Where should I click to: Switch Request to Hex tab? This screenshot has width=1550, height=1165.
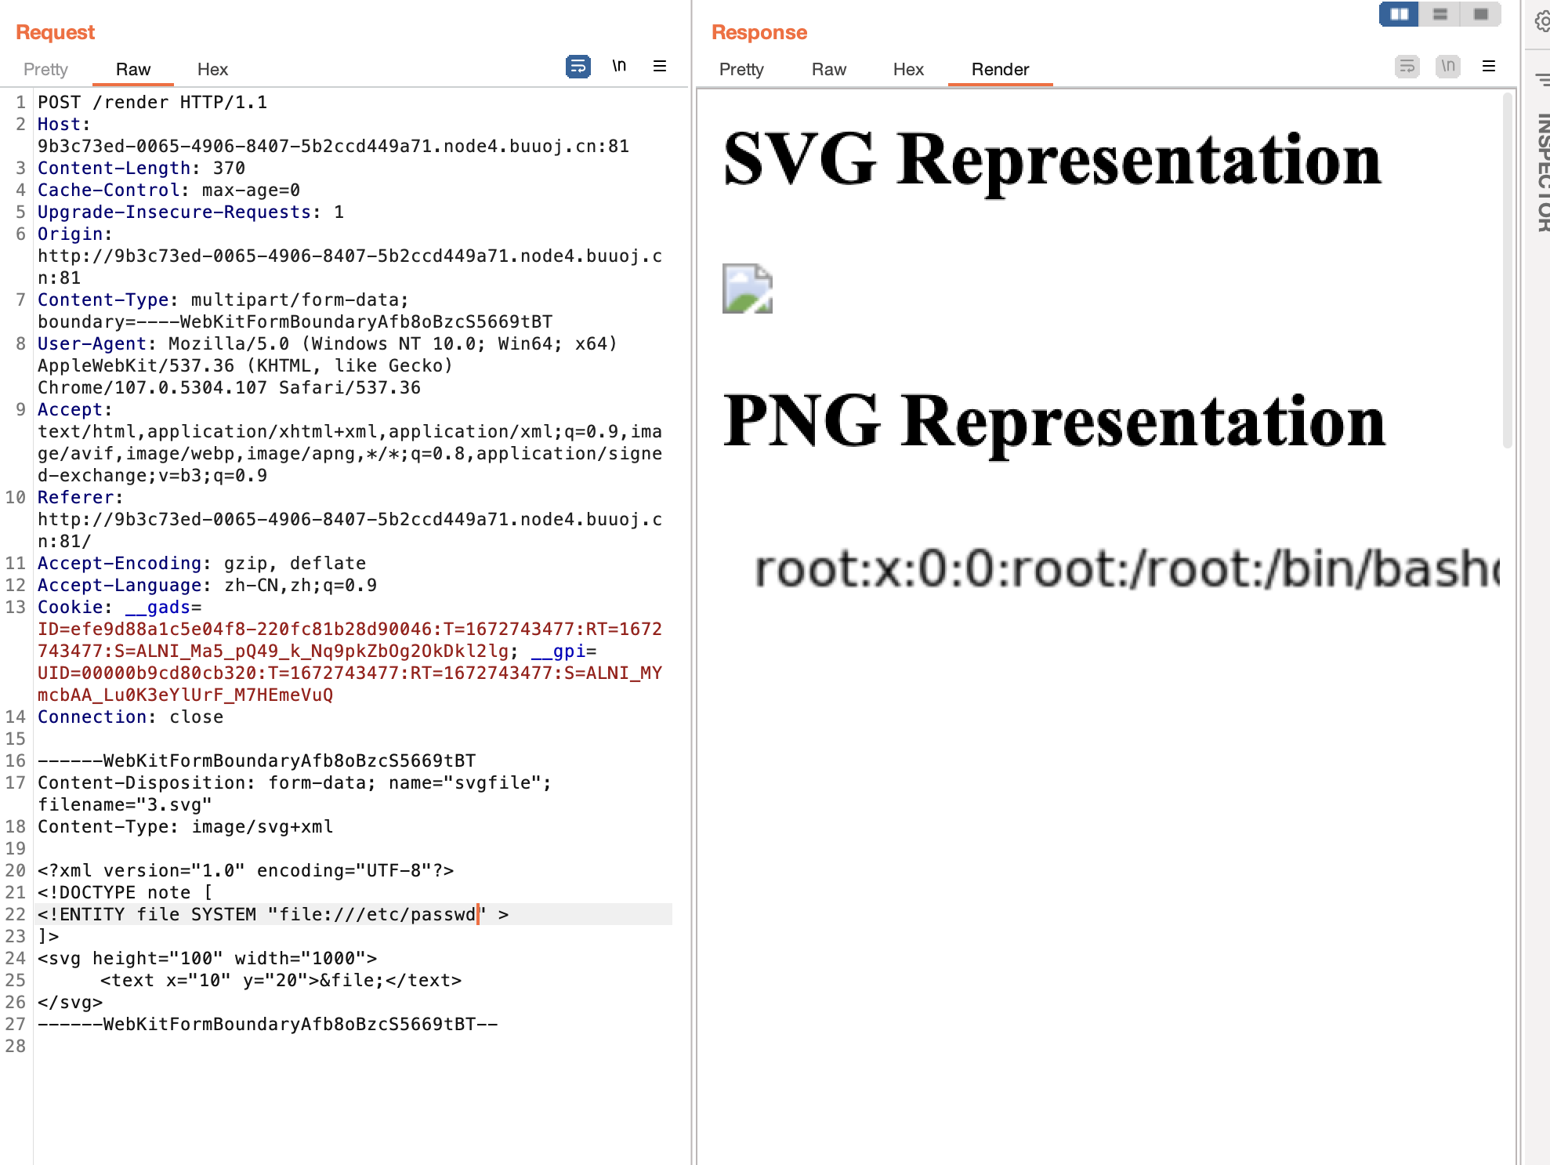tap(212, 69)
